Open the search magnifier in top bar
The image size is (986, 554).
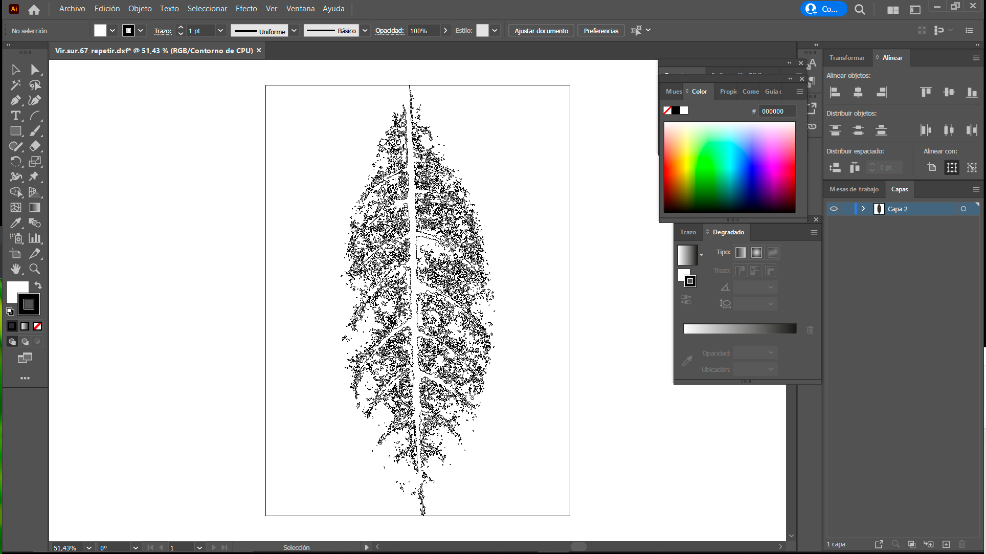click(x=860, y=9)
